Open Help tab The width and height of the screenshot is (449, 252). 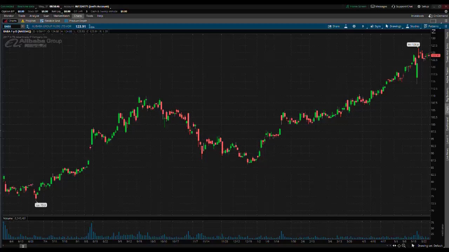100,16
